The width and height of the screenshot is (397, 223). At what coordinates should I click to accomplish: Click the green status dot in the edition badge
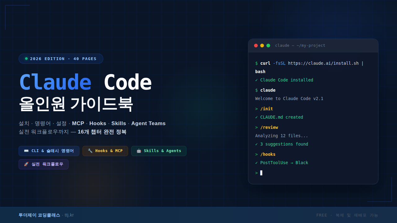(26, 59)
